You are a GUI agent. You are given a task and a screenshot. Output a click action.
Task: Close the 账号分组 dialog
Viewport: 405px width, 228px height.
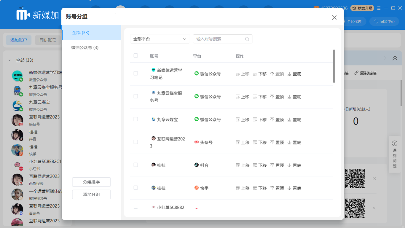point(334,17)
